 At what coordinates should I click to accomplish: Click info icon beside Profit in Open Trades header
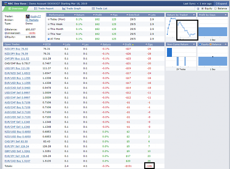click(x=124, y=44)
